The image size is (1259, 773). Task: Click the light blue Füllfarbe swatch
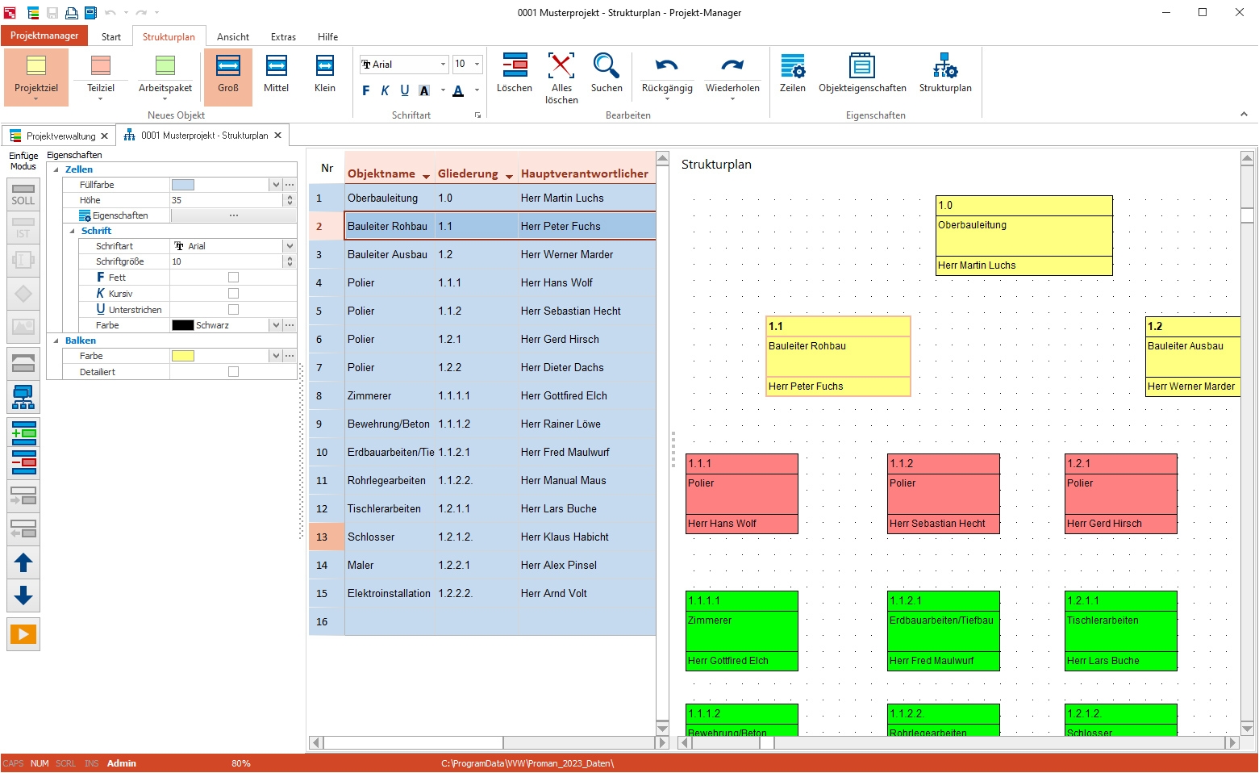pos(183,185)
